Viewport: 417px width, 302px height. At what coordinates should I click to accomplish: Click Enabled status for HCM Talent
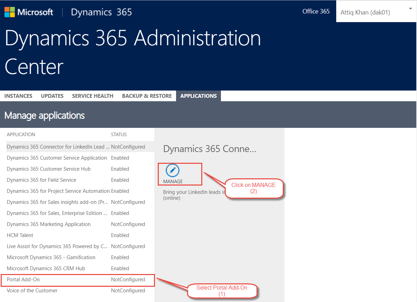point(120,235)
